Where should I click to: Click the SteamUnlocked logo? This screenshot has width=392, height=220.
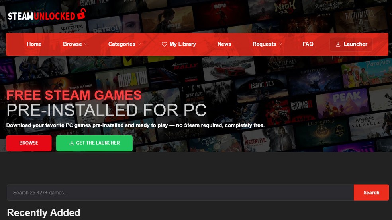47,15
